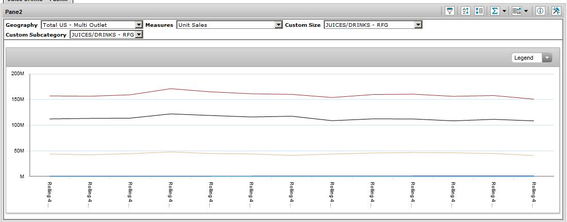The image size is (567, 222).
Task: Open the tools settings icon
Action: point(556,11)
